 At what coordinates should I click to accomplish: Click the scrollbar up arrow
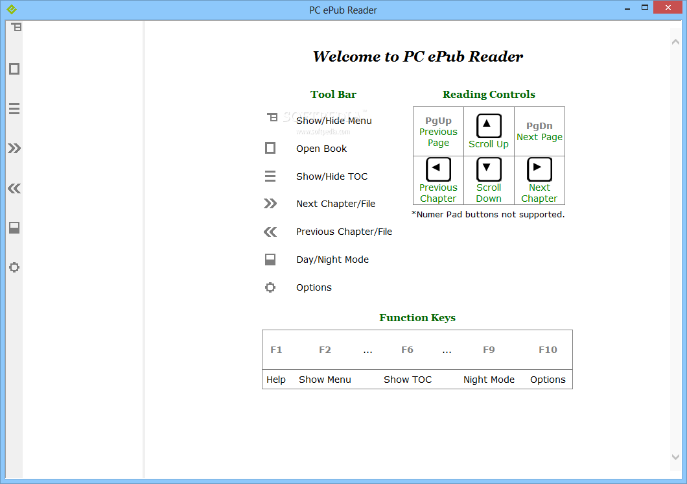[675, 42]
